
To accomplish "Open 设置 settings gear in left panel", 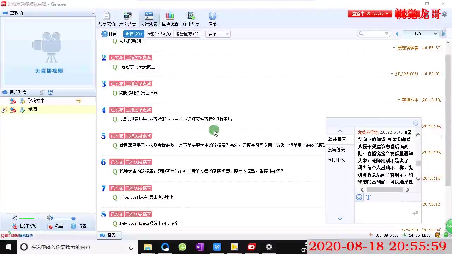I will 78,226.
